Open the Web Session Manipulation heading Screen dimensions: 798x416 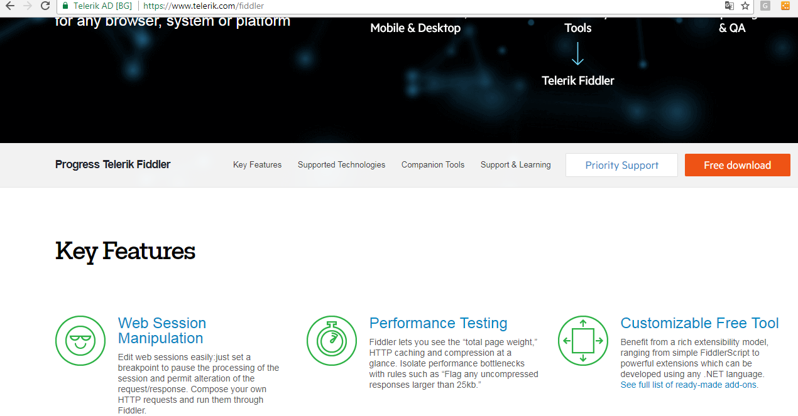(161, 331)
